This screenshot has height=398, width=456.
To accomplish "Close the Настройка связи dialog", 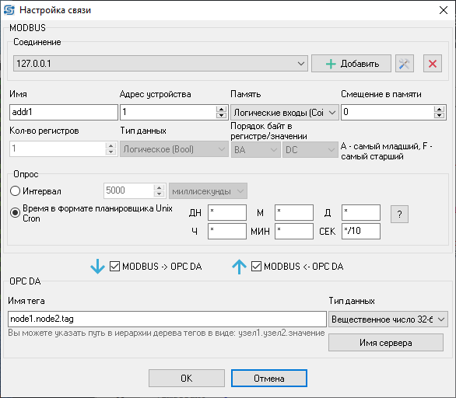I will (444, 10).
